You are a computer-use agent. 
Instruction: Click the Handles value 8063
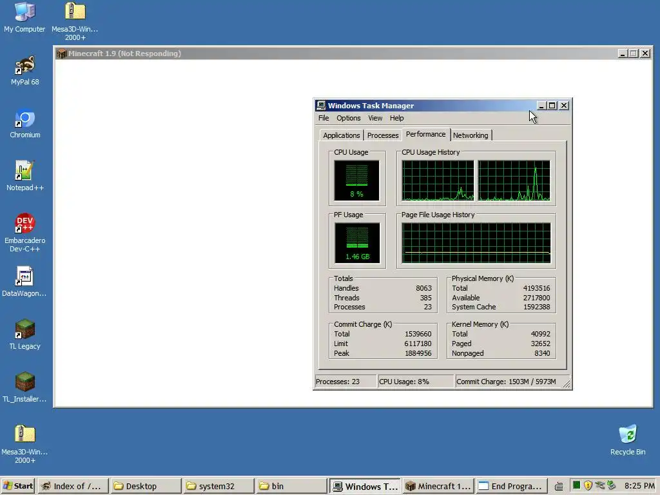(423, 288)
